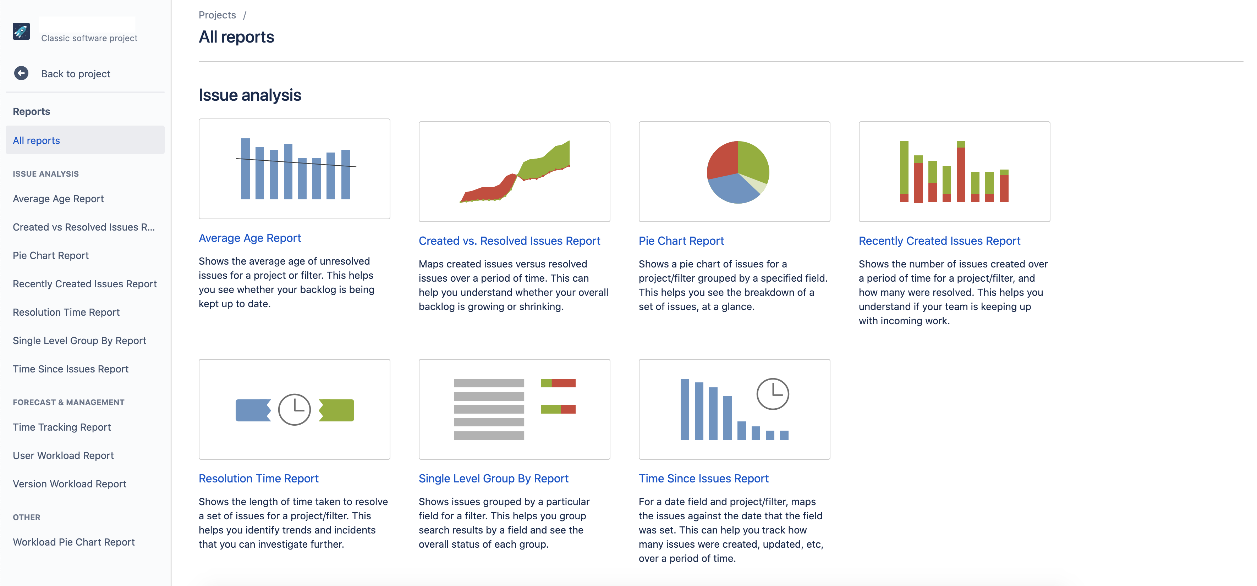This screenshot has height=586, width=1257.
Task: Open Version Workload Report from the sidebar
Action: click(70, 483)
